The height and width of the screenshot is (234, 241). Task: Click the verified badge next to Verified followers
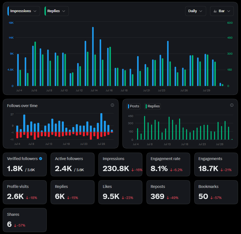tap(40, 159)
